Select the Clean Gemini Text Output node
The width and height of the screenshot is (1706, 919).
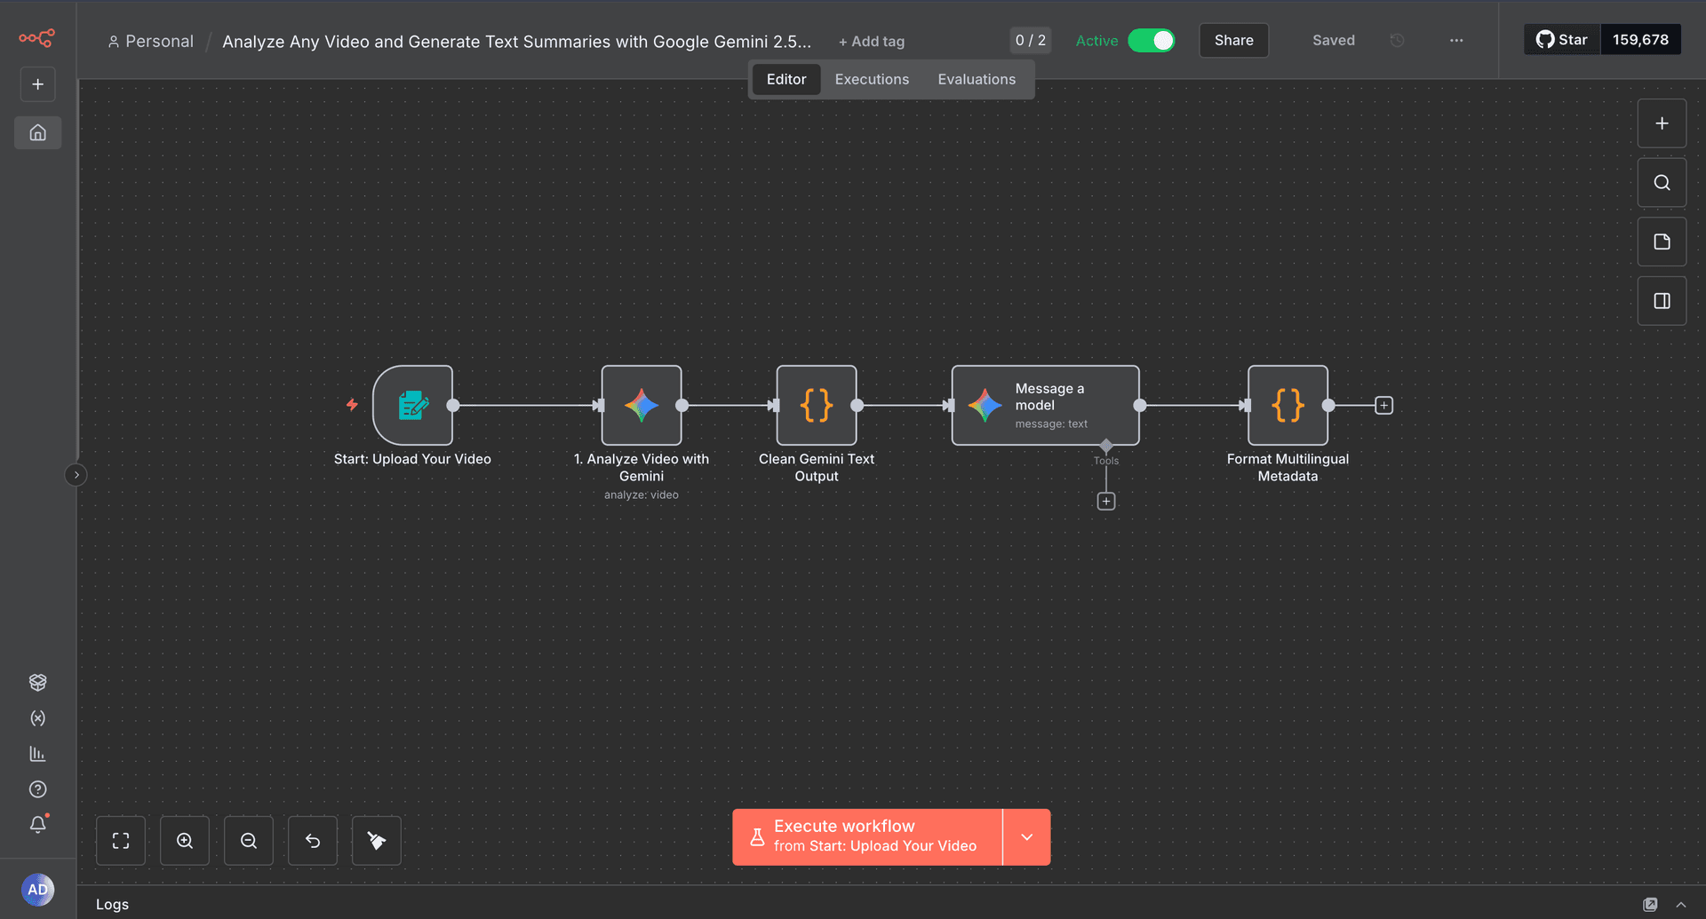tap(816, 405)
